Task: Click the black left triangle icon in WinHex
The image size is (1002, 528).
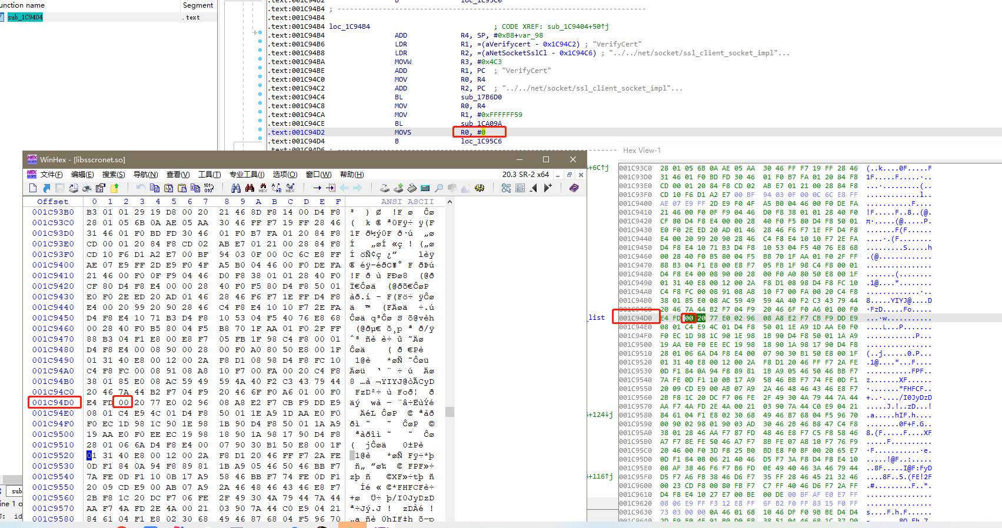Action: (534, 188)
